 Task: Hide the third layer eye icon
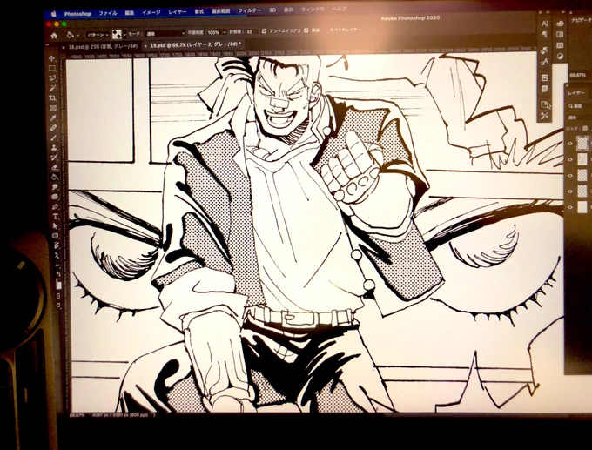(x=570, y=176)
